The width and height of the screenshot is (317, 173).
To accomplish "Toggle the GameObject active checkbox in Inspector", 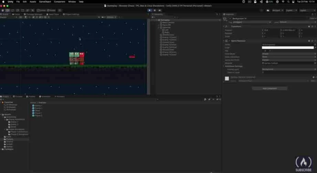I will (230, 18).
